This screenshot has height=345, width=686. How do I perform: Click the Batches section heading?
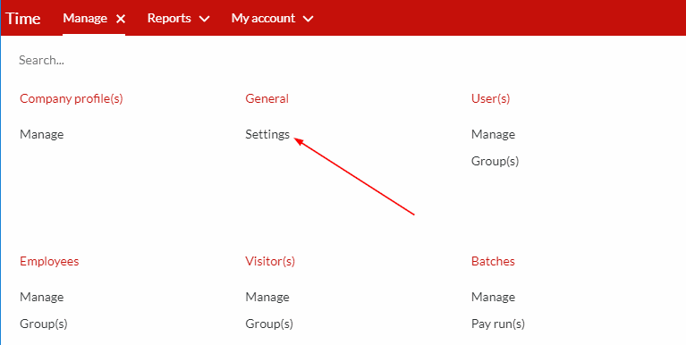click(493, 261)
